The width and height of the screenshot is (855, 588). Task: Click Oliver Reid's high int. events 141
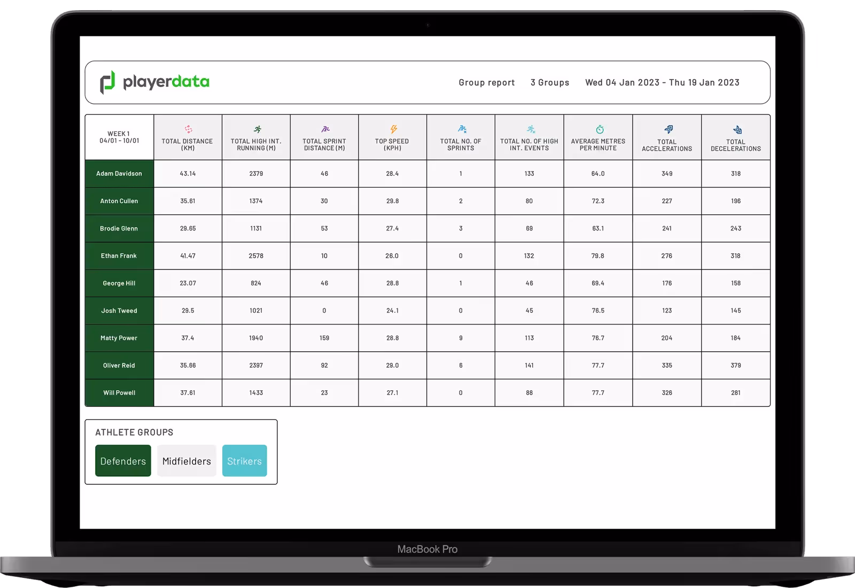[x=529, y=366]
